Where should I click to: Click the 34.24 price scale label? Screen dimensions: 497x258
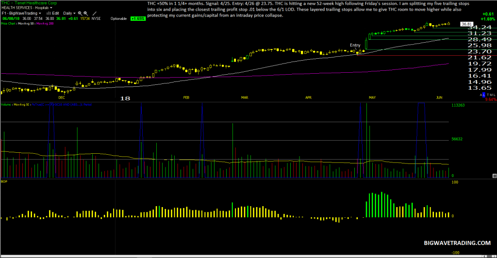point(480,28)
